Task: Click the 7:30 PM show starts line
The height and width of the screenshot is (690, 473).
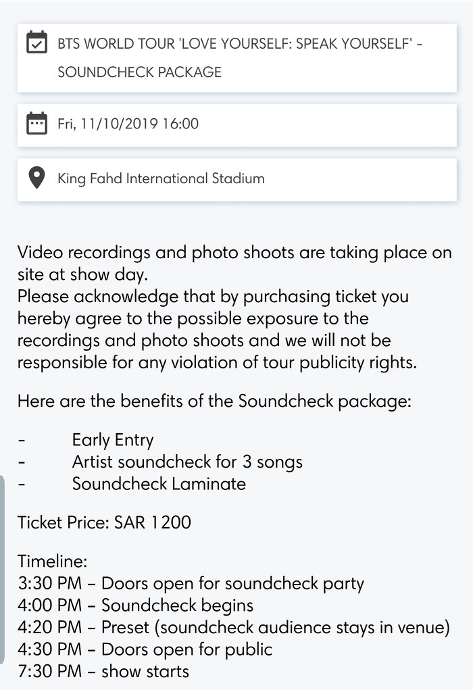Action: (103, 672)
